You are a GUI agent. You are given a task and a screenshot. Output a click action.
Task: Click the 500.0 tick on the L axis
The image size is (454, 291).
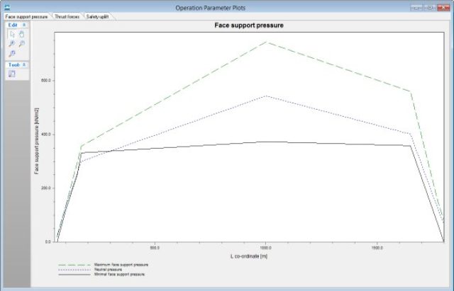(155, 248)
